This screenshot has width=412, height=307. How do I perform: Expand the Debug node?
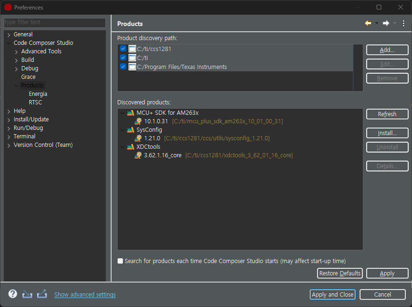16,69
